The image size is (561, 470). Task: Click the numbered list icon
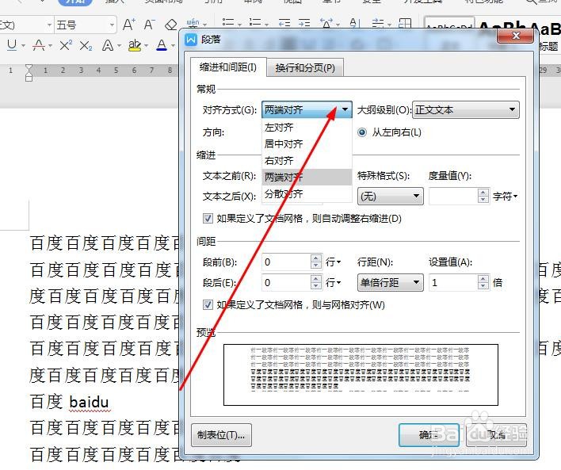(x=255, y=22)
